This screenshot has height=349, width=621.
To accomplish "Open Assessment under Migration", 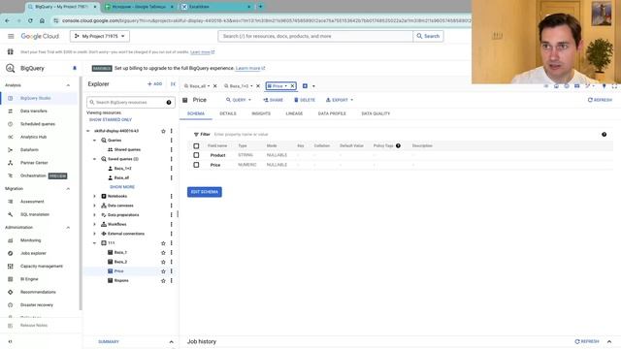I will 32,202.
